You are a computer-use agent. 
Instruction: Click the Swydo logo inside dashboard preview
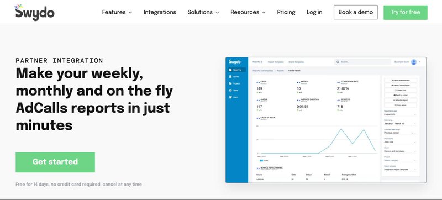234,62
